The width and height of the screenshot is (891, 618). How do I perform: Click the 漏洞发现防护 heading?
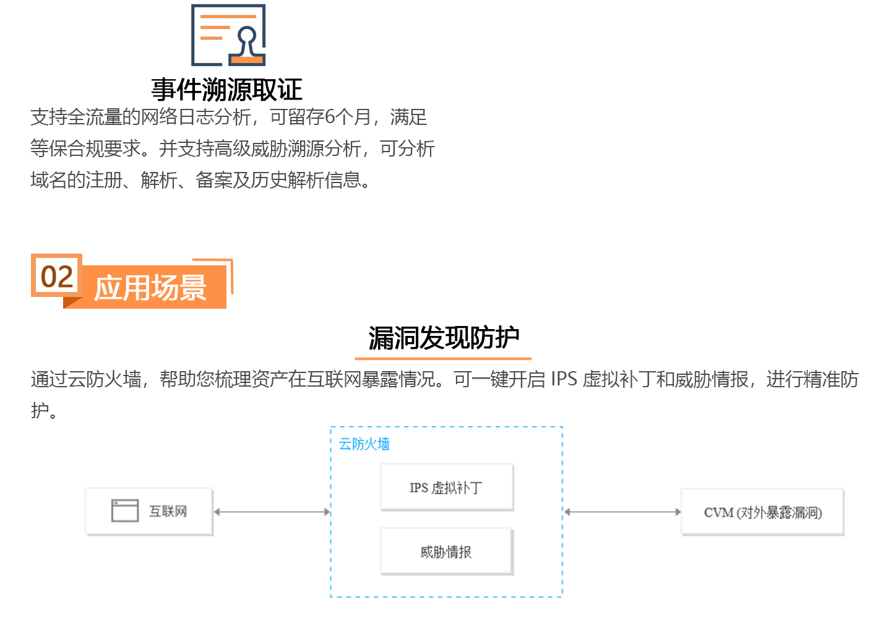(444, 338)
